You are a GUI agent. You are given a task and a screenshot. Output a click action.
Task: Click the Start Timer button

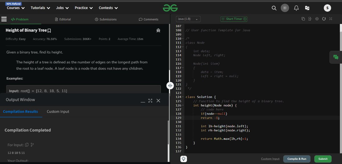coord(234,19)
